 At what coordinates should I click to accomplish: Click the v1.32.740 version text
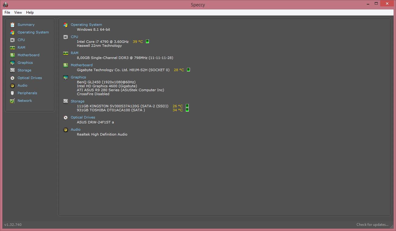pyautogui.click(x=13, y=225)
